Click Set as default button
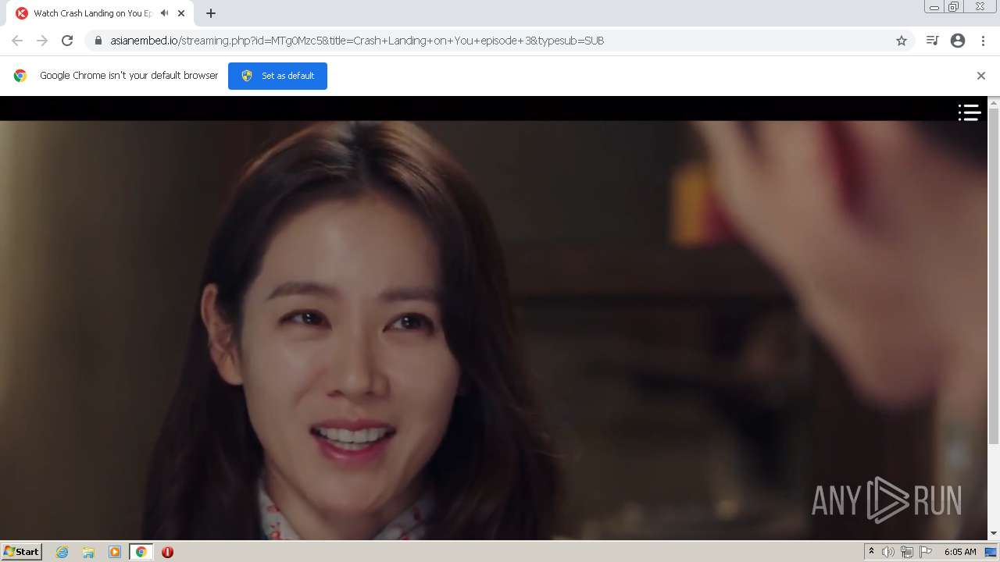 click(x=277, y=76)
